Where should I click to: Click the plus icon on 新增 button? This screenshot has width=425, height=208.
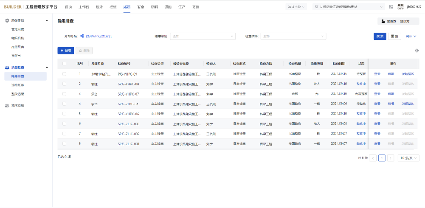[x=62, y=51]
